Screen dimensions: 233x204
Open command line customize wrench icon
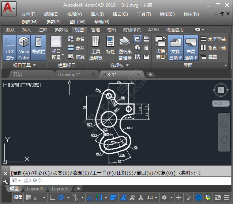click(x=5, y=181)
